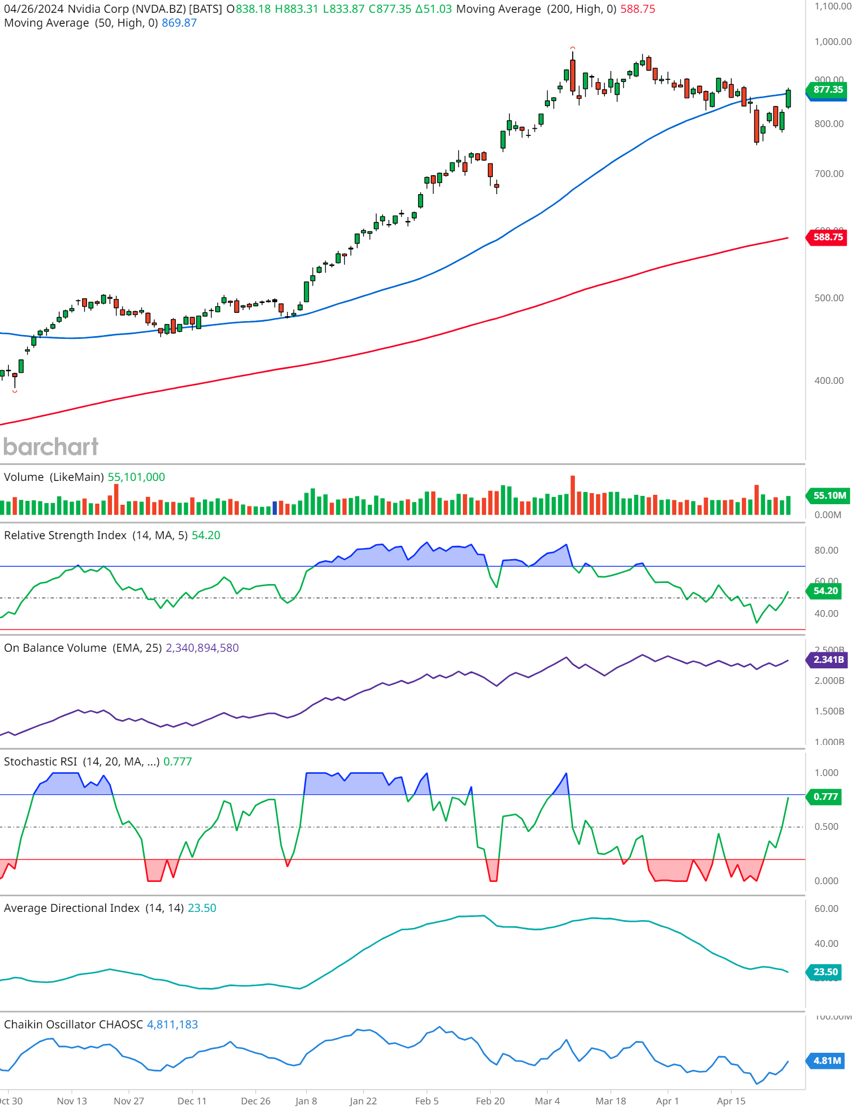Click the tallest red volume bar in March
Viewport: 856px width, 1111px height.
coord(573,495)
